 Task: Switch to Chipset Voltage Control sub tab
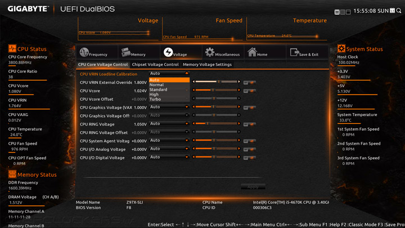click(155, 65)
